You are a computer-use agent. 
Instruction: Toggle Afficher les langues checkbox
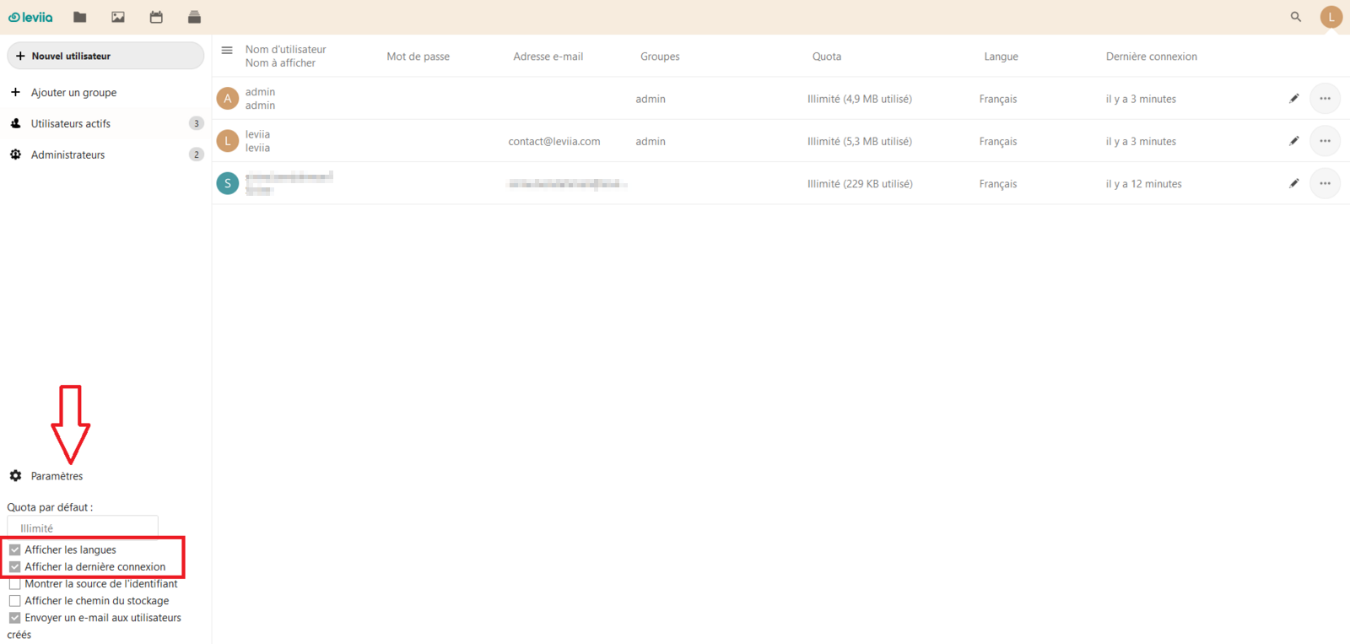pyautogui.click(x=15, y=549)
